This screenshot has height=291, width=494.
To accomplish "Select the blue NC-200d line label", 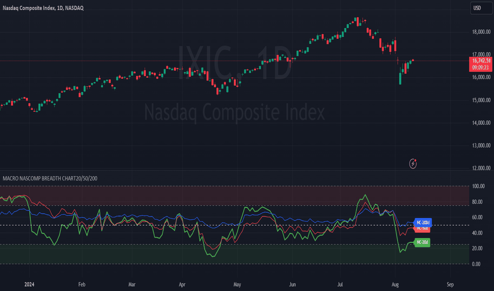I will tap(423, 222).
